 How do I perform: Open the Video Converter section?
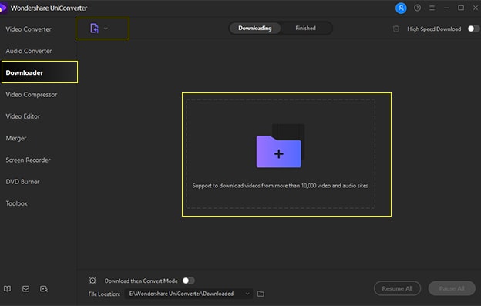point(29,29)
